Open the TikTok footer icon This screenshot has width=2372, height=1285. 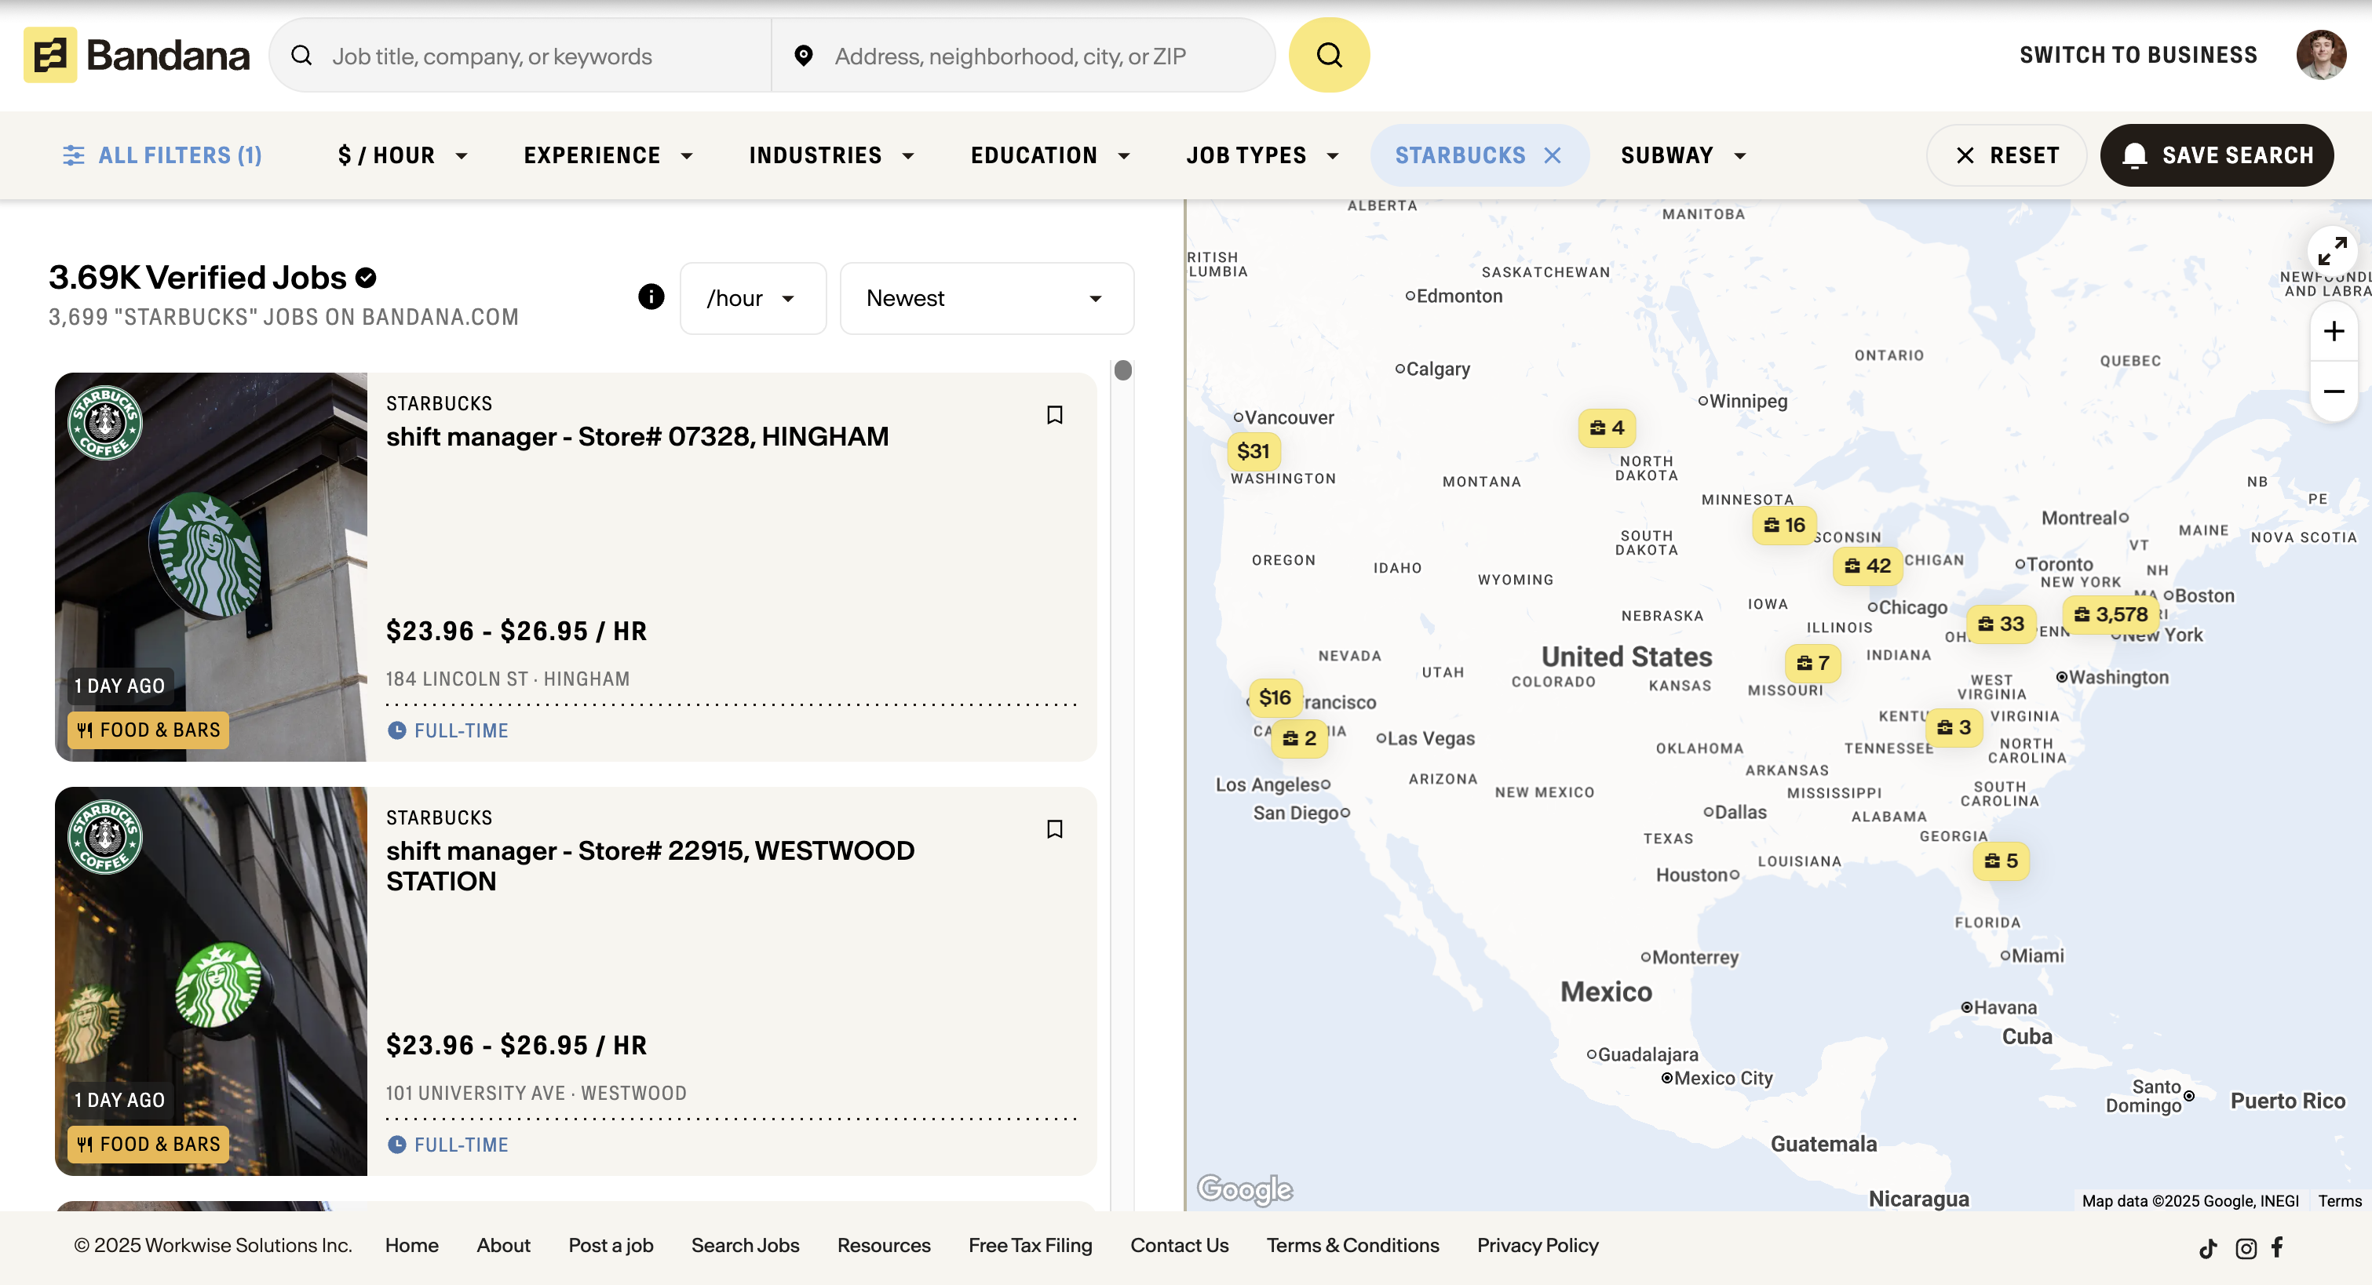point(2208,1248)
